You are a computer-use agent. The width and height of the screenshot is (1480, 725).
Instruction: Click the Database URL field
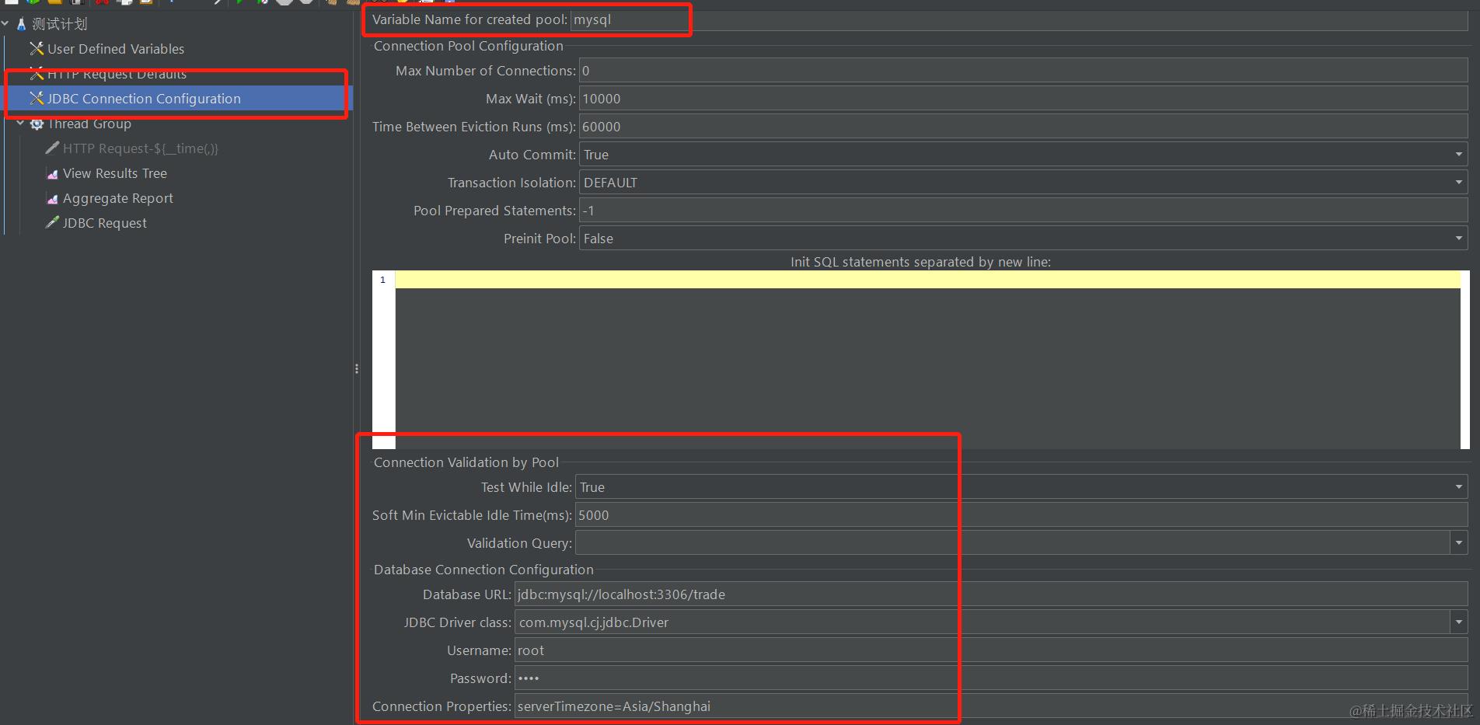(x=991, y=594)
